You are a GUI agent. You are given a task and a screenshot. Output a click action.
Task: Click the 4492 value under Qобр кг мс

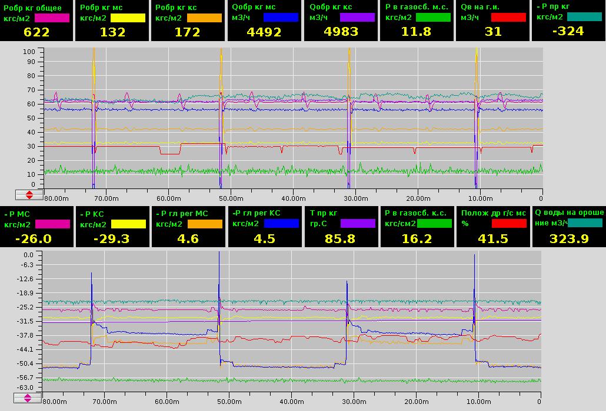pyautogui.click(x=264, y=32)
